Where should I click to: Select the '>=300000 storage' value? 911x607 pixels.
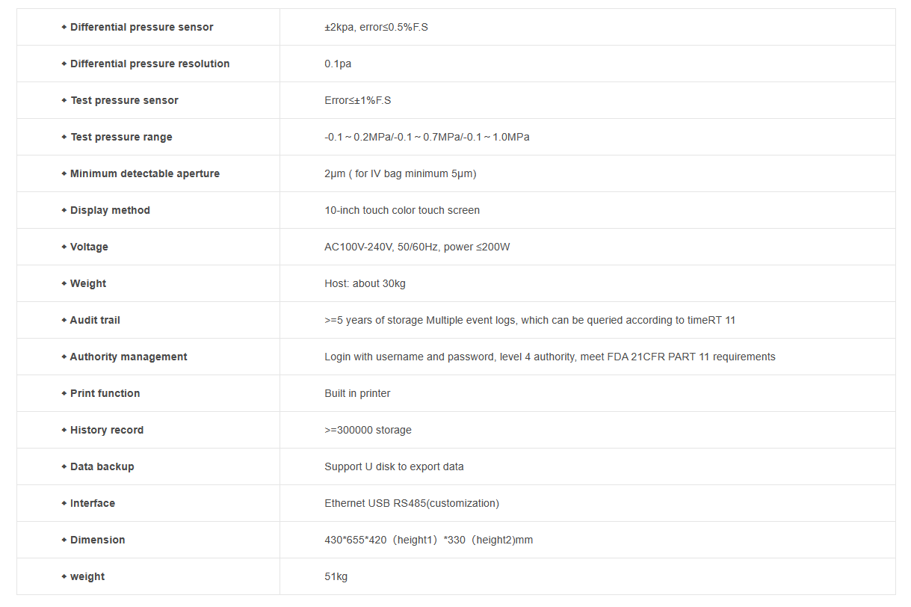coord(368,430)
